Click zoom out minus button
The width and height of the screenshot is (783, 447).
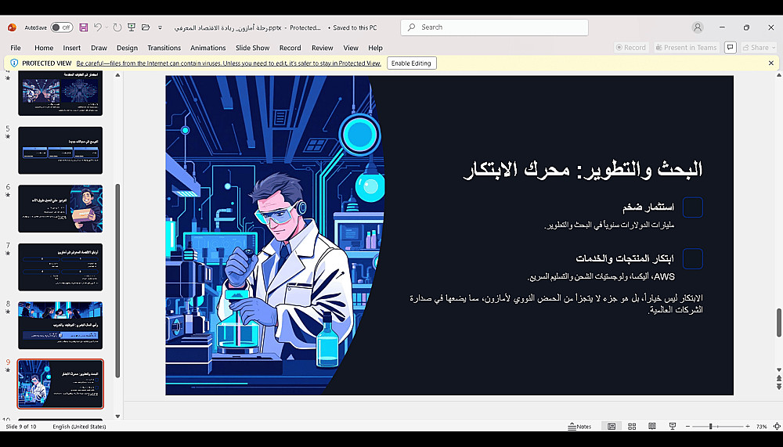point(687,427)
